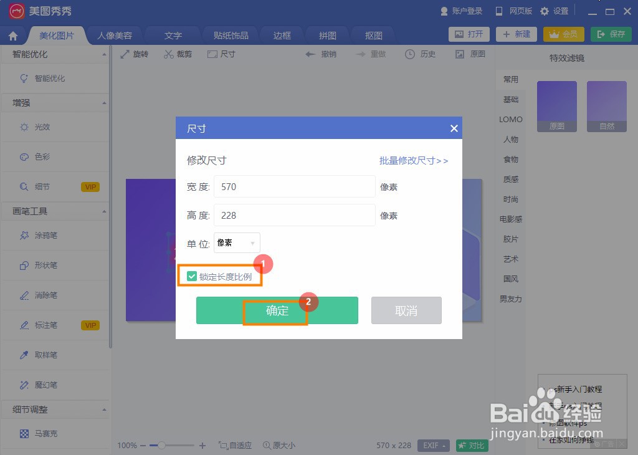Click the 宽度 width input field
The image size is (638, 455).
tap(293, 186)
